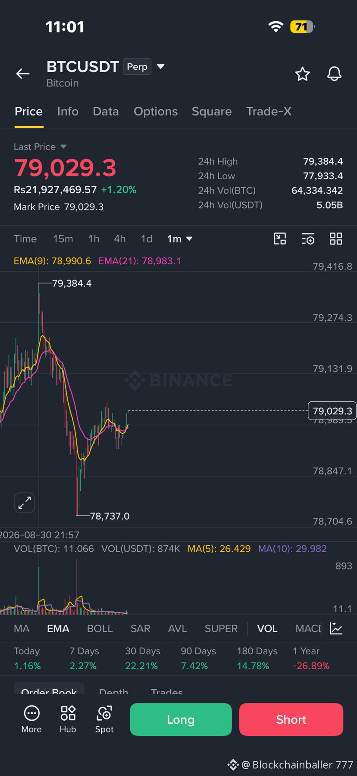This screenshot has width=357, height=776.
Task: Select the 1h interval
Action: click(x=94, y=239)
